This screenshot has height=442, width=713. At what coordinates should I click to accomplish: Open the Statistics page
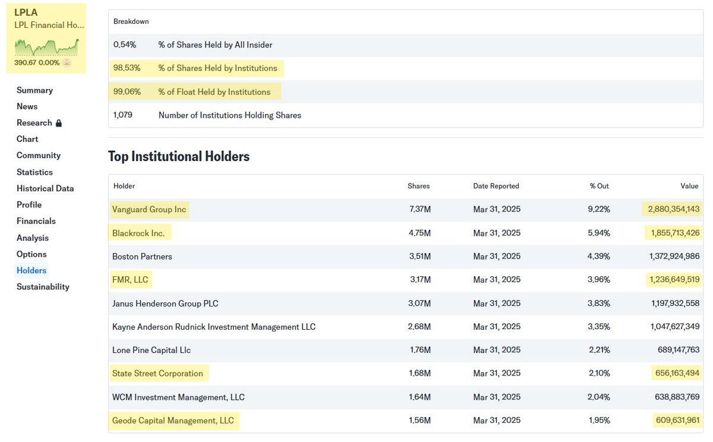34,172
